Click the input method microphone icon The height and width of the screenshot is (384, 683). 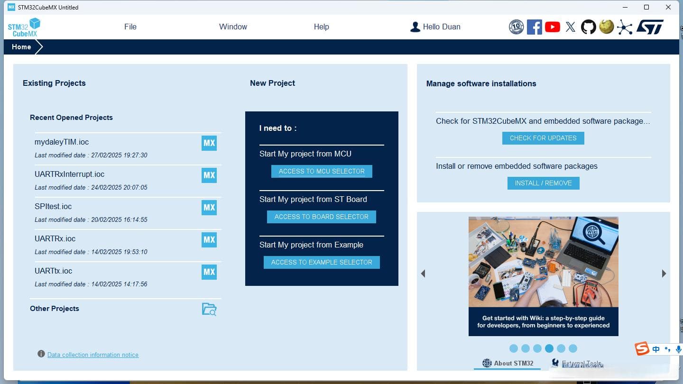(679, 349)
